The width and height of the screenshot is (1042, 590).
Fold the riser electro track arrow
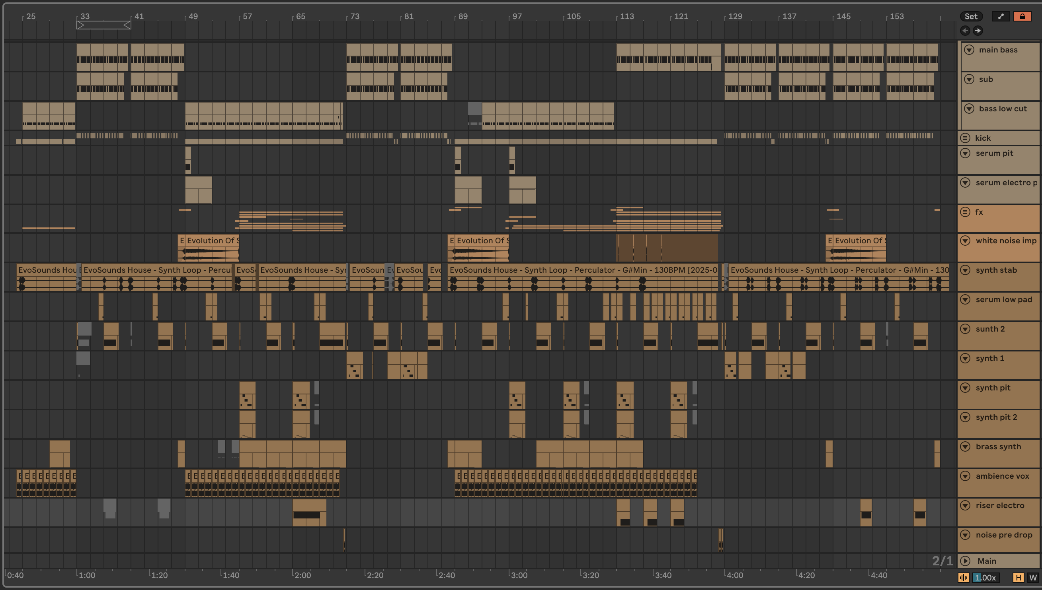click(965, 505)
